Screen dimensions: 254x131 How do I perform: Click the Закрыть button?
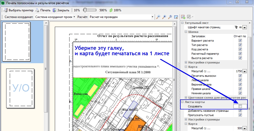tap(61, 10)
